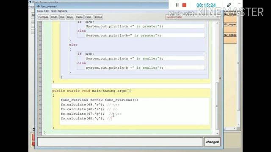Stop the recording with red square

coord(184,5)
